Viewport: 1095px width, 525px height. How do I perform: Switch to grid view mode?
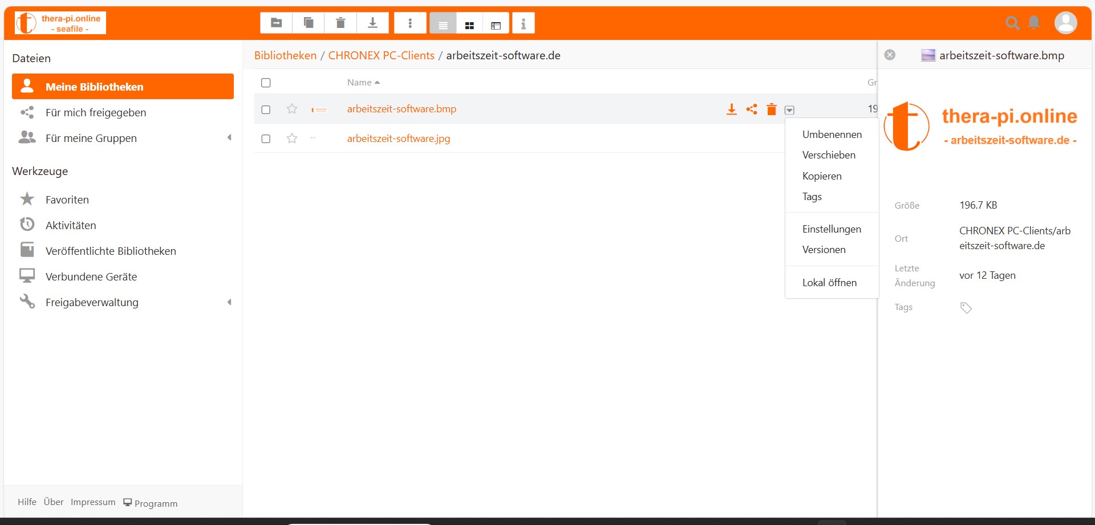coord(469,23)
